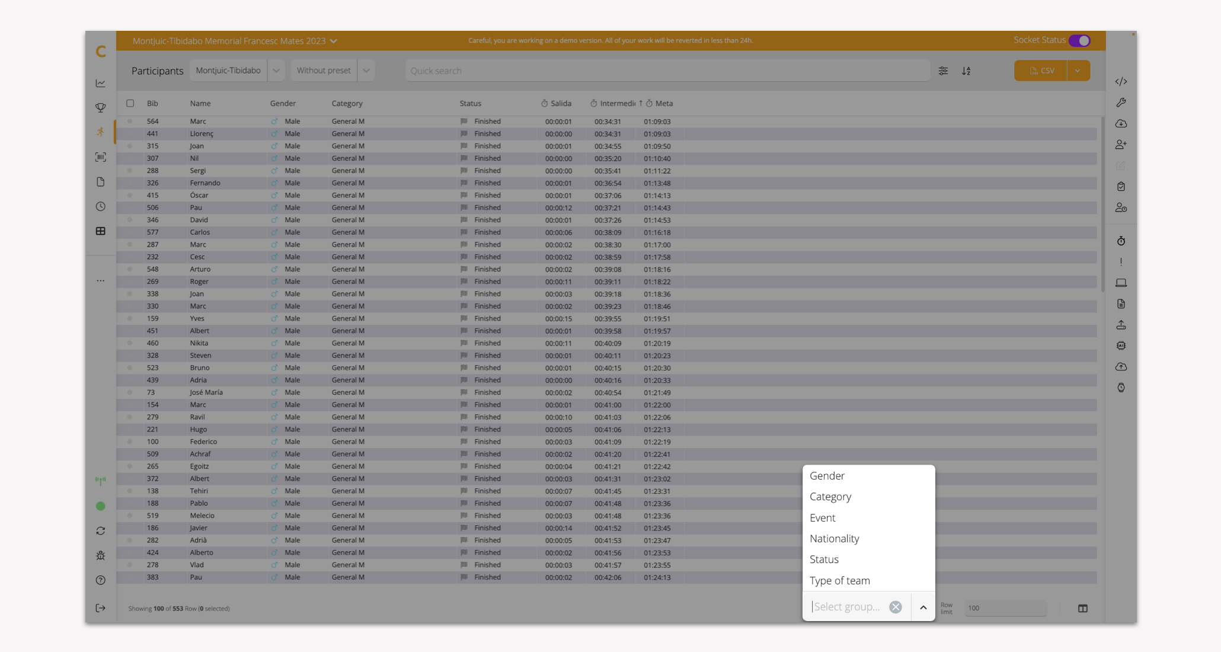This screenshot has width=1221, height=652.
Task: Click the green status indicator dot
Action: [x=101, y=506]
